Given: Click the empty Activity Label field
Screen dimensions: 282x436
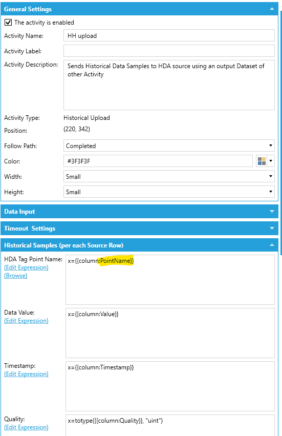Looking at the screenshot, I should (169, 51).
